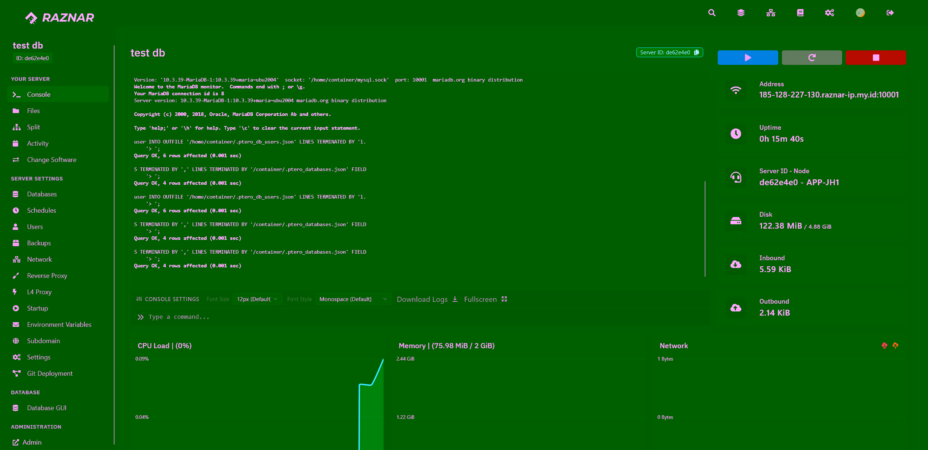Click the Memory chart title
This screenshot has height=450, width=928.
tap(447, 346)
